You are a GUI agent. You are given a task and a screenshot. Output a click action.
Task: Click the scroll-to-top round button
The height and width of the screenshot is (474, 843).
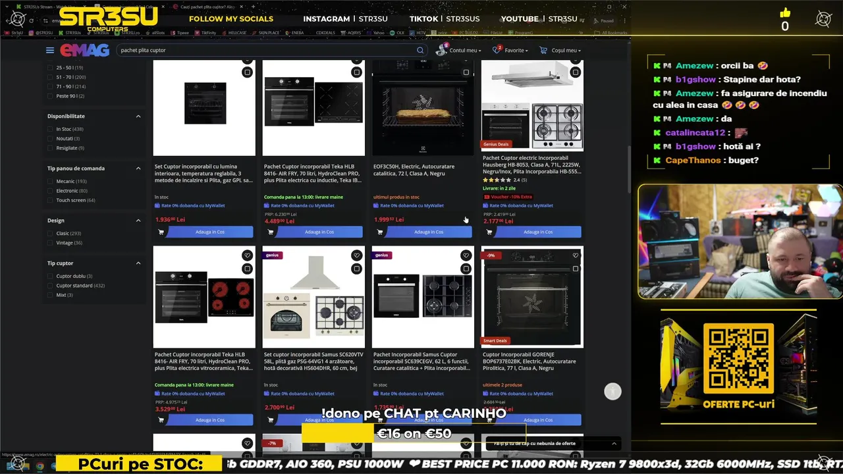click(612, 392)
